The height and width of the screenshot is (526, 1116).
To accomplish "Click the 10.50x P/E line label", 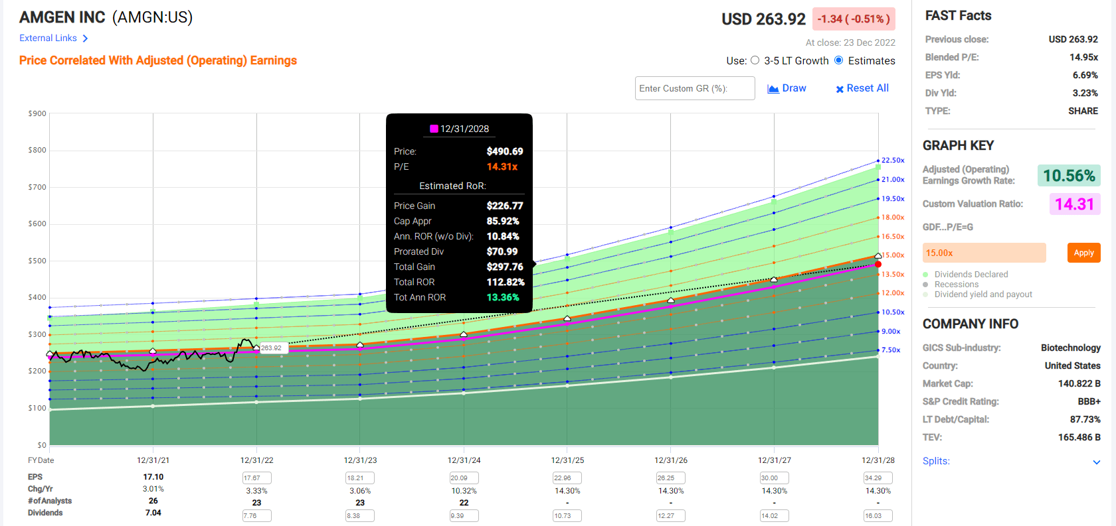I will 893,312.
